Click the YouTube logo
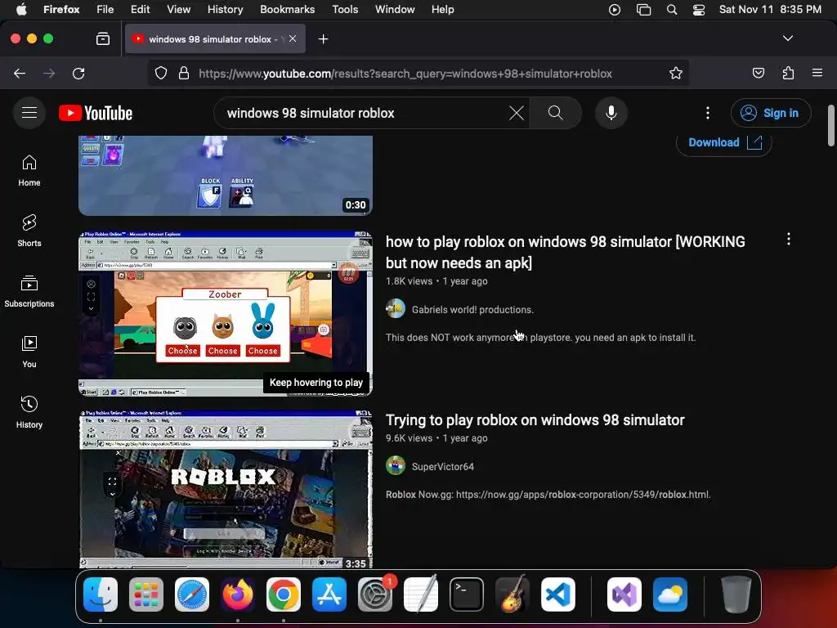 click(96, 113)
